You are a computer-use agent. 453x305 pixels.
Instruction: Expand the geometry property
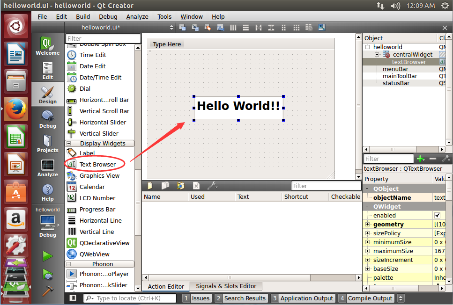(367, 224)
